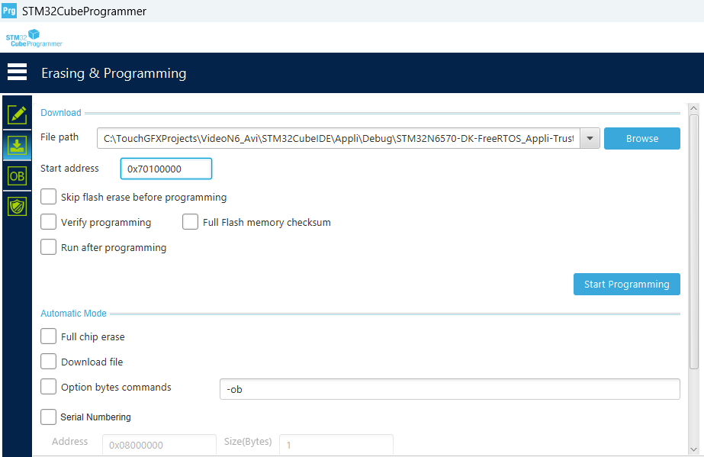
Task: Toggle the Download file checkbox
Action: click(49, 362)
